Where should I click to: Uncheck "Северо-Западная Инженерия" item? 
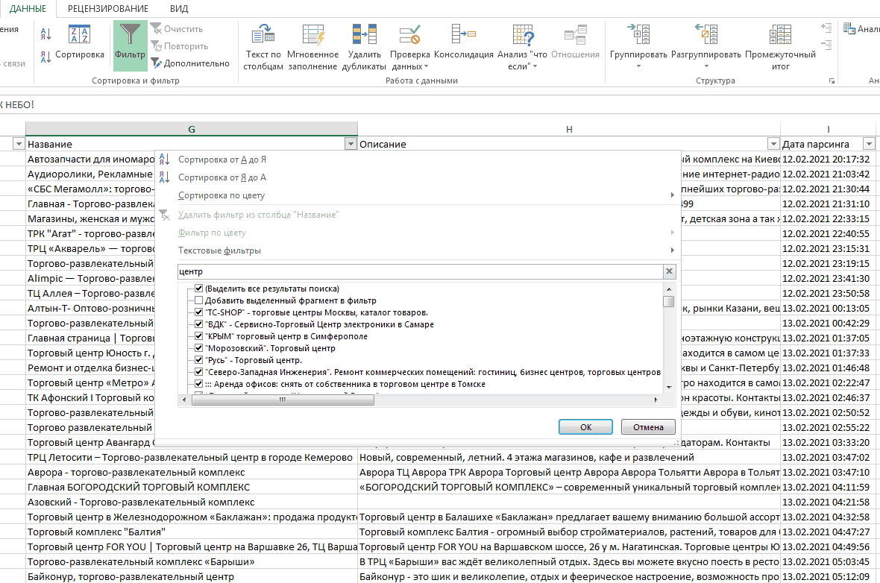point(198,372)
